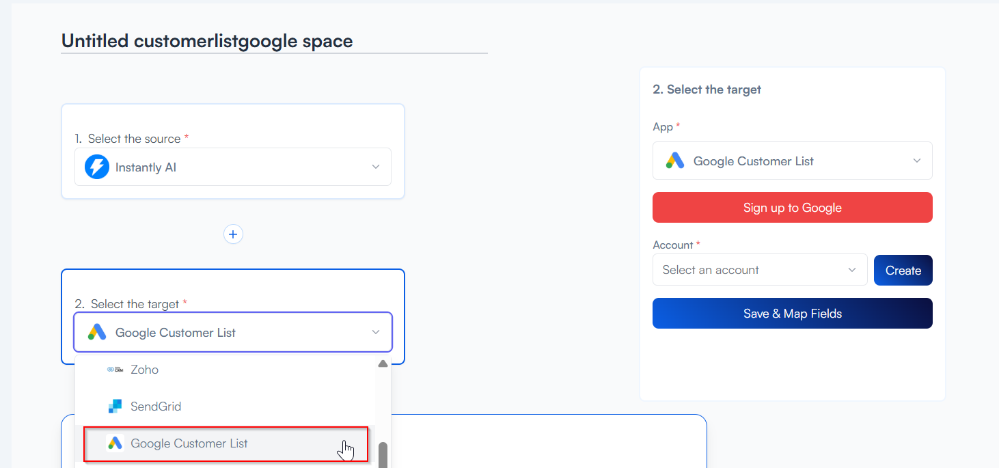Expand the source dropdown using its chevron

click(375, 167)
